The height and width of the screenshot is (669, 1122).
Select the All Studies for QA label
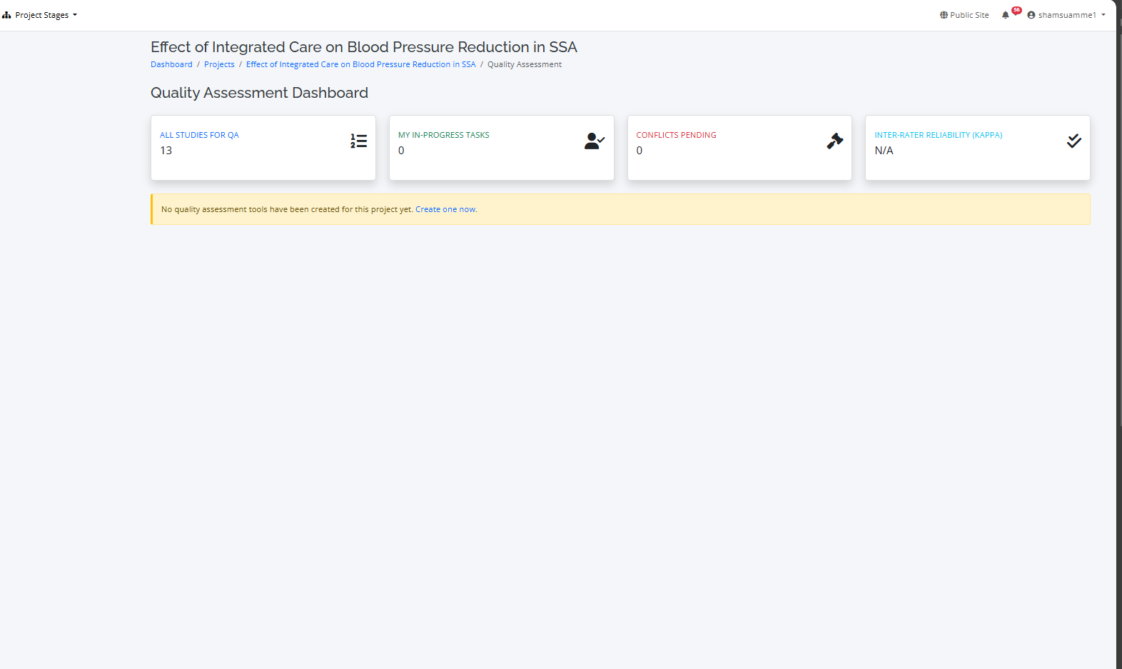pyautogui.click(x=199, y=135)
